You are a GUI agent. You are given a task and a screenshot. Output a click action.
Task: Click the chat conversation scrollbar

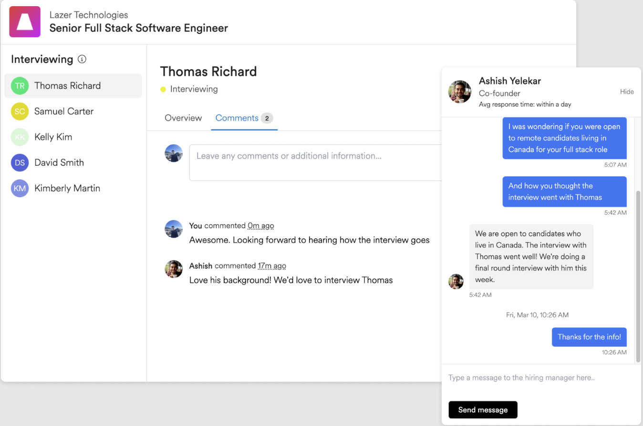point(638,276)
